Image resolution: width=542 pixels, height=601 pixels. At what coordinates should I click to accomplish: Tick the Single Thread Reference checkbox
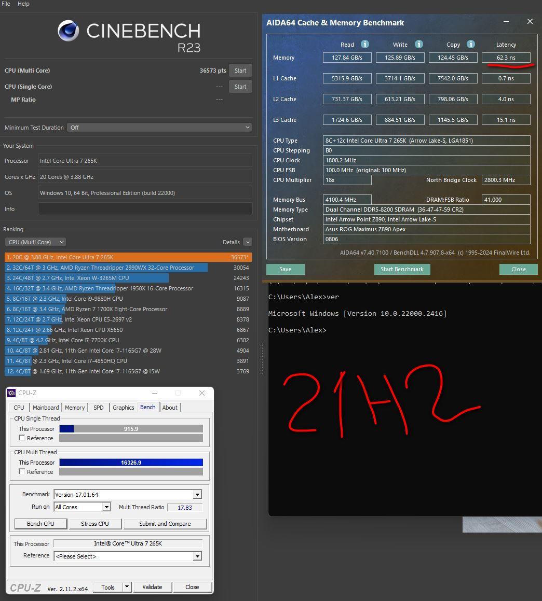click(22, 438)
